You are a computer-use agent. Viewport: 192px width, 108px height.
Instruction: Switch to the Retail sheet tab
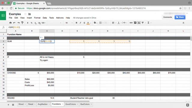(31, 104)
